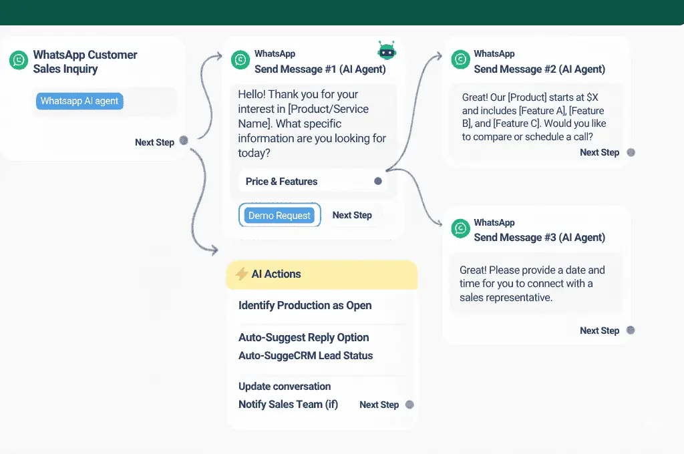Click Send Message #2 (AI Agent) title

point(540,69)
